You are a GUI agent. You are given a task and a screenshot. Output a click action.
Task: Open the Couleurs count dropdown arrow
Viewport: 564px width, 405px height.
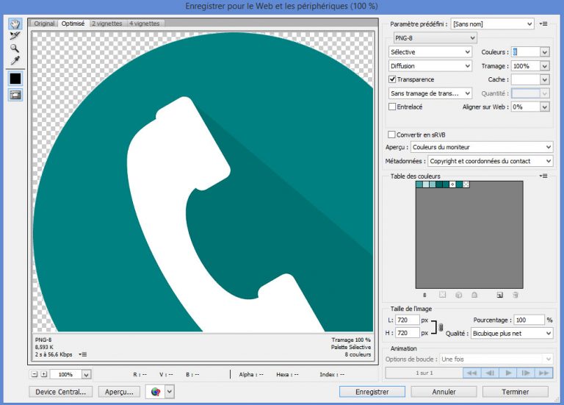(x=545, y=52)
